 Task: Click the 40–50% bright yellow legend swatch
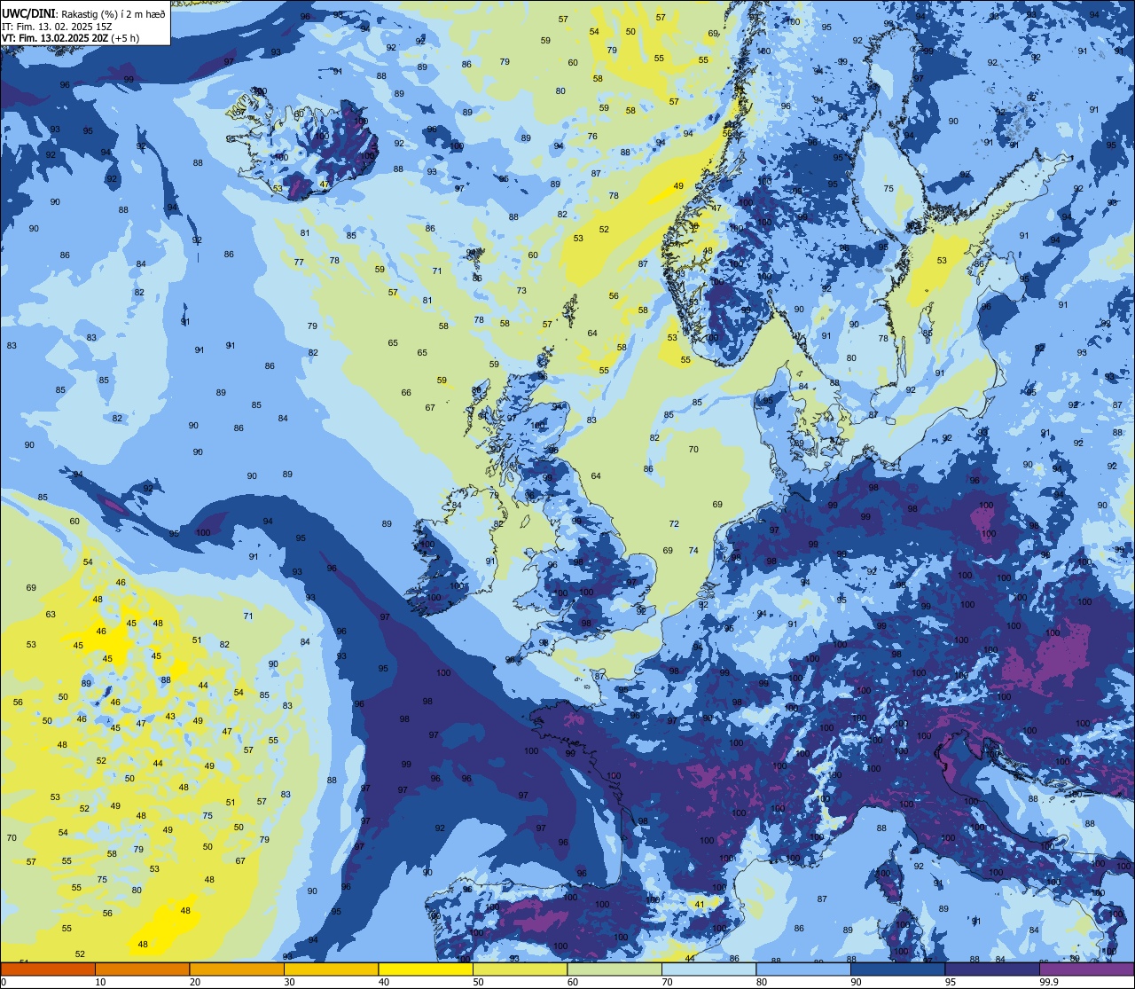pos(426,969)
